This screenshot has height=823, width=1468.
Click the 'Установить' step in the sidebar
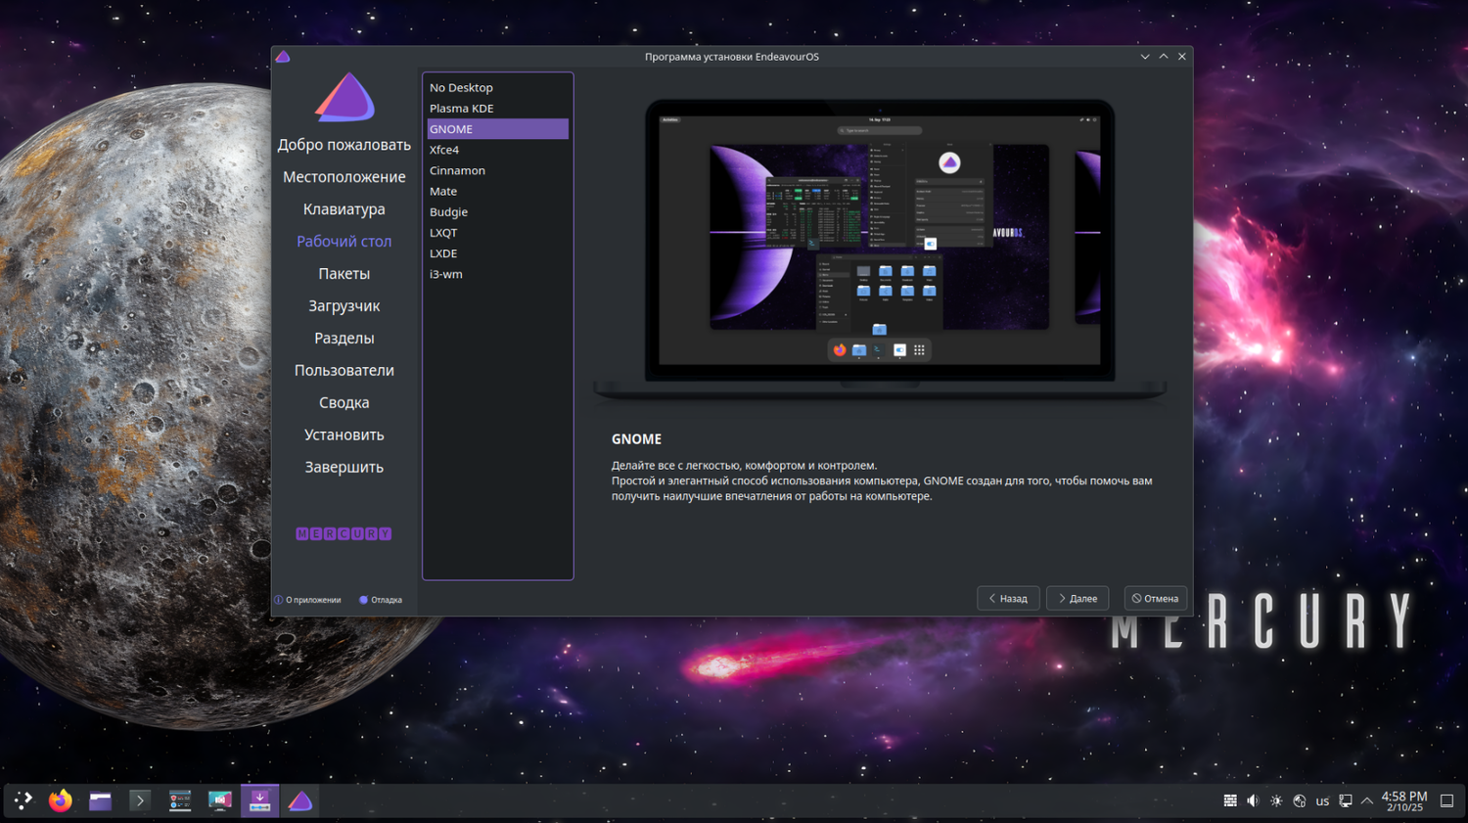coord(344,435)
